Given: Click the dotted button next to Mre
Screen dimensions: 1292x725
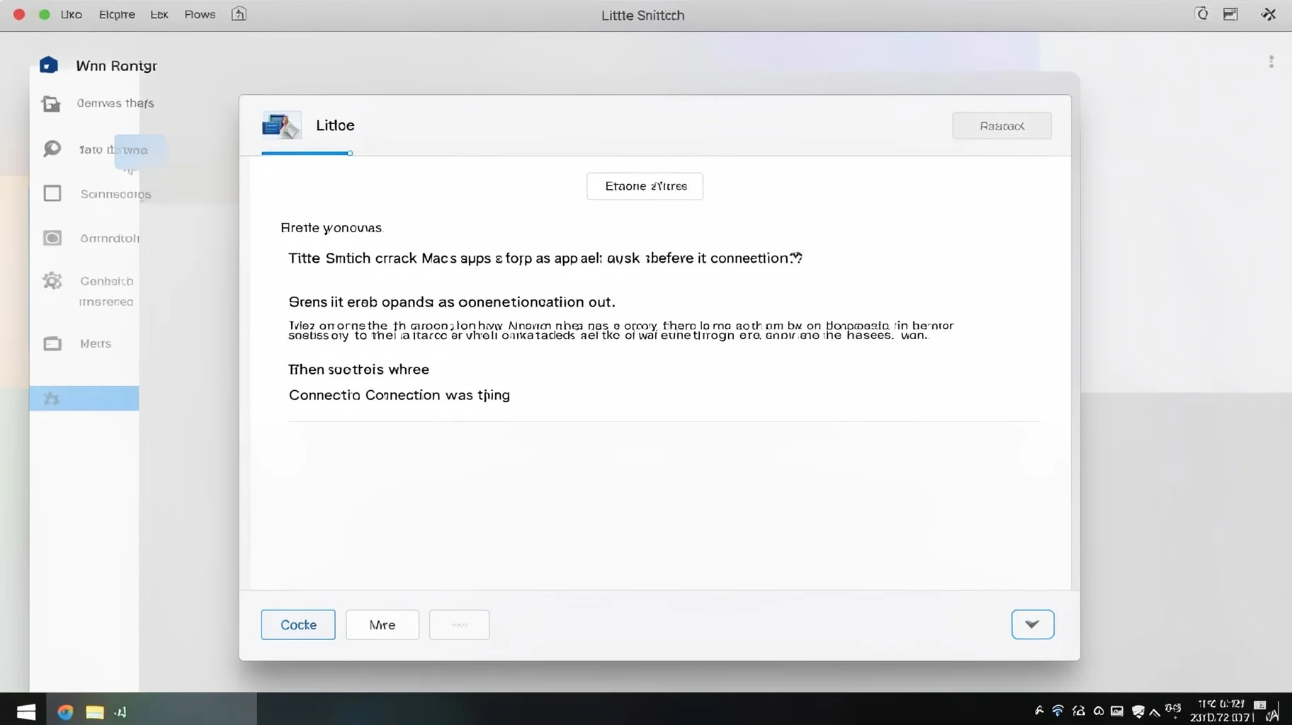Looking at the screenshot, I should 459,624.
